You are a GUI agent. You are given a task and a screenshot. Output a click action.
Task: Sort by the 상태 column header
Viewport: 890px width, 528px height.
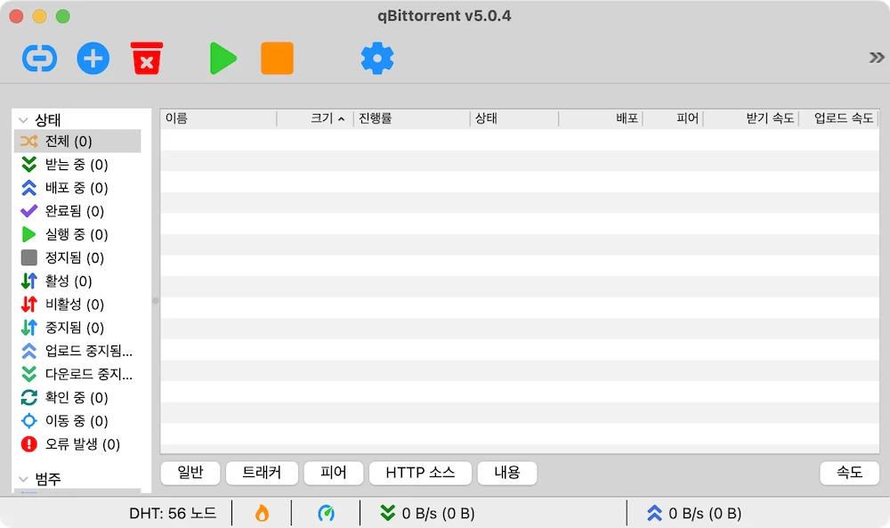[514, 118]
